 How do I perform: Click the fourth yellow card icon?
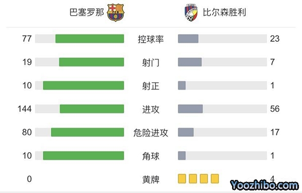[x=215, y=178]
